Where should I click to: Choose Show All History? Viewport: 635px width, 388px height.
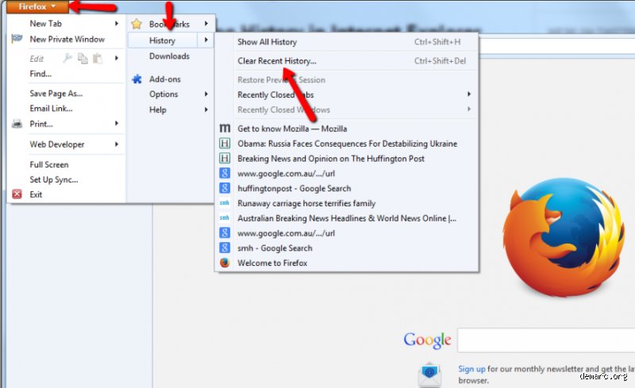pyautogui.click(x=267, y=42)
